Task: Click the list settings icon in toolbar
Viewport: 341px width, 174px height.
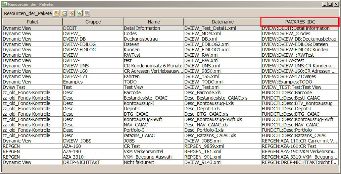Action: point(64,13)
